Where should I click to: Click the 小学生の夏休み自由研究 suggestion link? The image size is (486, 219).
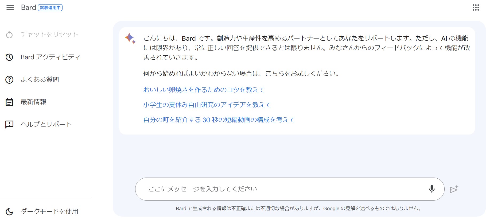[207, 105]
